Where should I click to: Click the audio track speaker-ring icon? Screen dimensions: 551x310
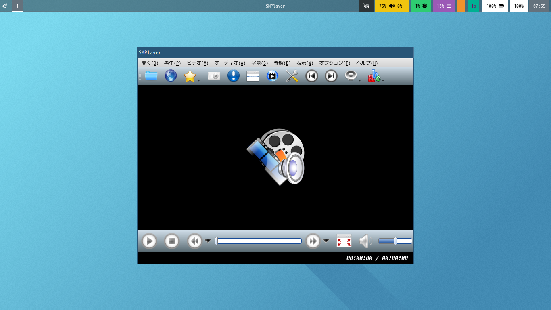tap(351, 76)
